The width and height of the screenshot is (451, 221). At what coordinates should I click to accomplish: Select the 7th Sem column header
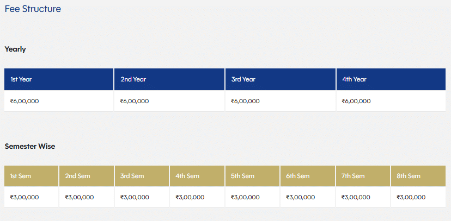pyautogui.click(x=354, y=176)
